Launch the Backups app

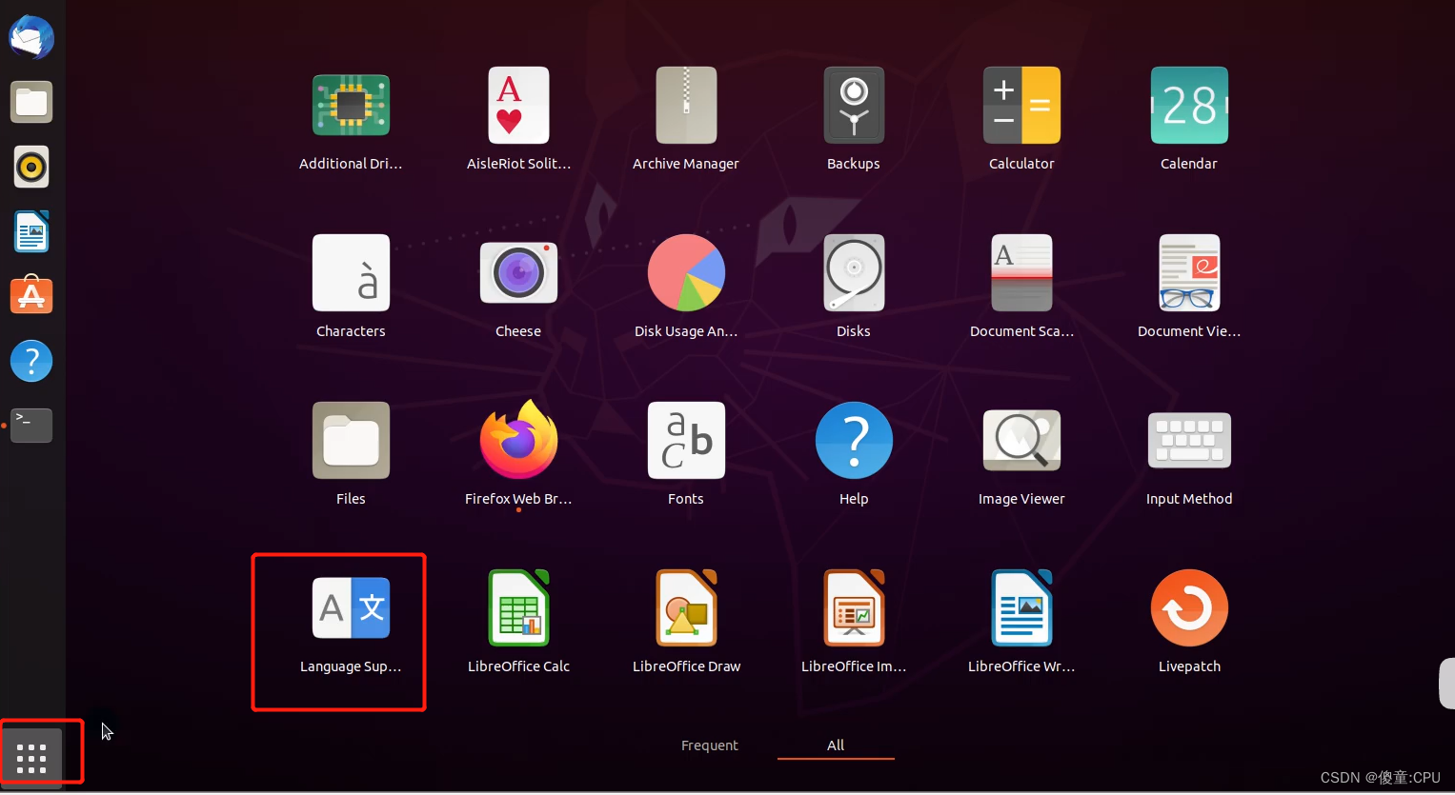point(854,105)
